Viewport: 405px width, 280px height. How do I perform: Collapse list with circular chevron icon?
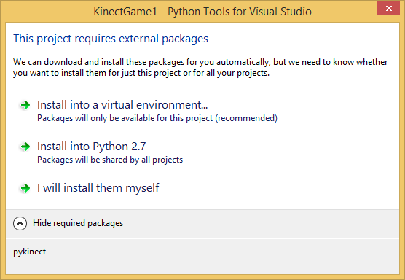pos(20,223)
